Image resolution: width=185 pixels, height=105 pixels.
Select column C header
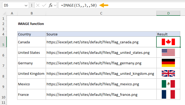coord(101,13)
